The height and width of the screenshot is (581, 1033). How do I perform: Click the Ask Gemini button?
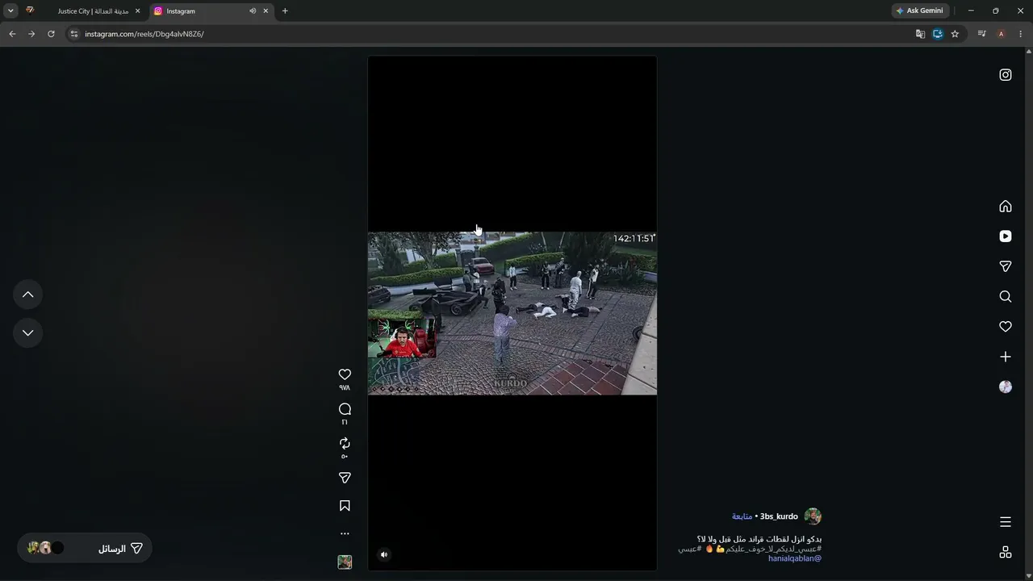click(x=919, y=11)
